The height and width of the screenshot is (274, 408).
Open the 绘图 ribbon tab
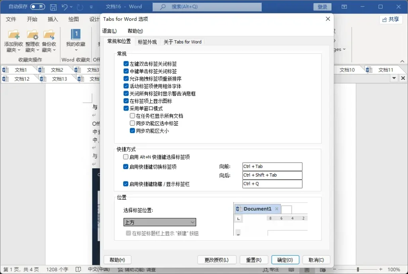(74, 19)
